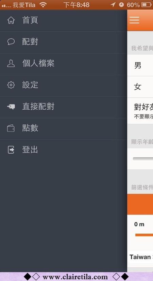Tap the home icon beside 首頁
This screenshot has height=281, width=153.
(x=11, y=20)
